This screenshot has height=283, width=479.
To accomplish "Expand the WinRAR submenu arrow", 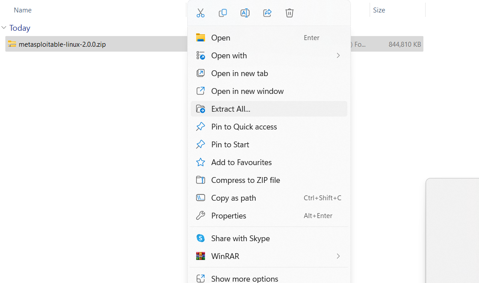I will 338,256.
